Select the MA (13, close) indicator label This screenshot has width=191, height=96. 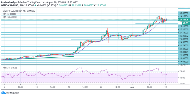[x=10, y=17]
